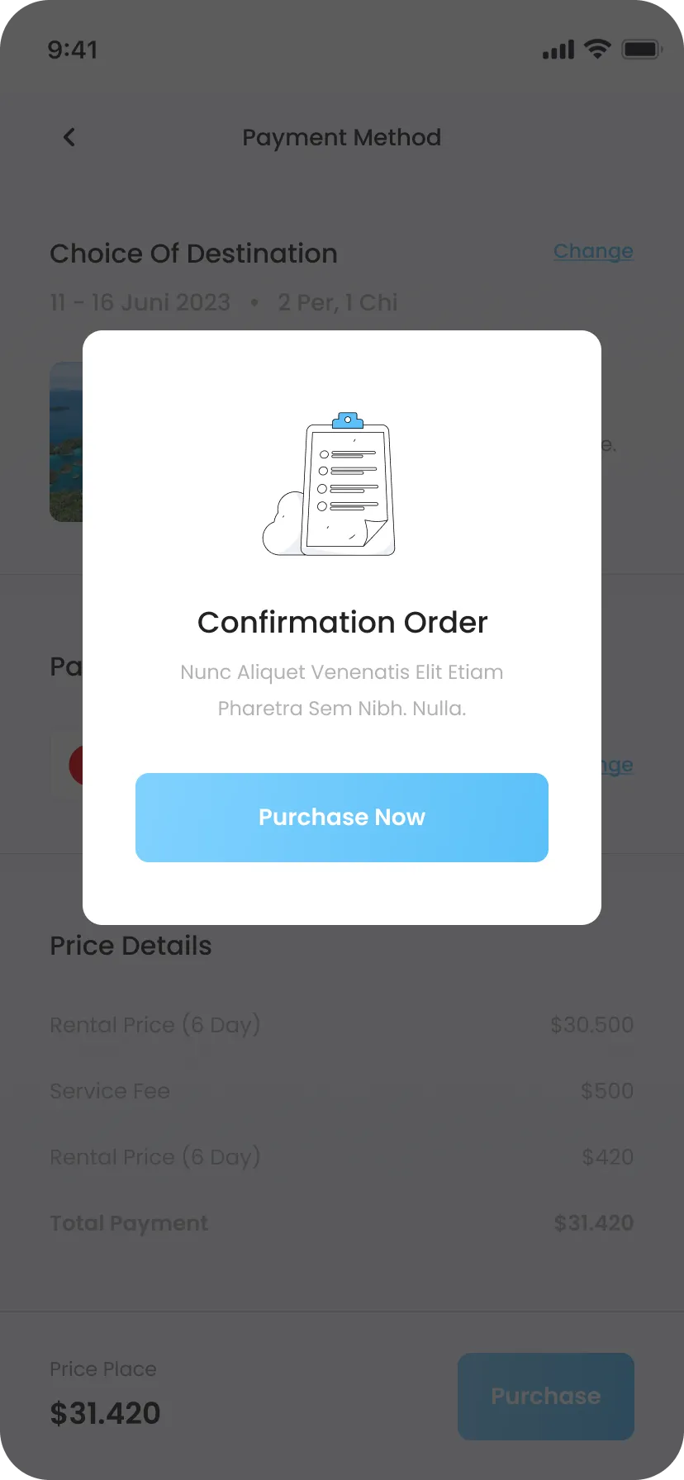Tap the Purchase button at bottom

coord(545,1396)
